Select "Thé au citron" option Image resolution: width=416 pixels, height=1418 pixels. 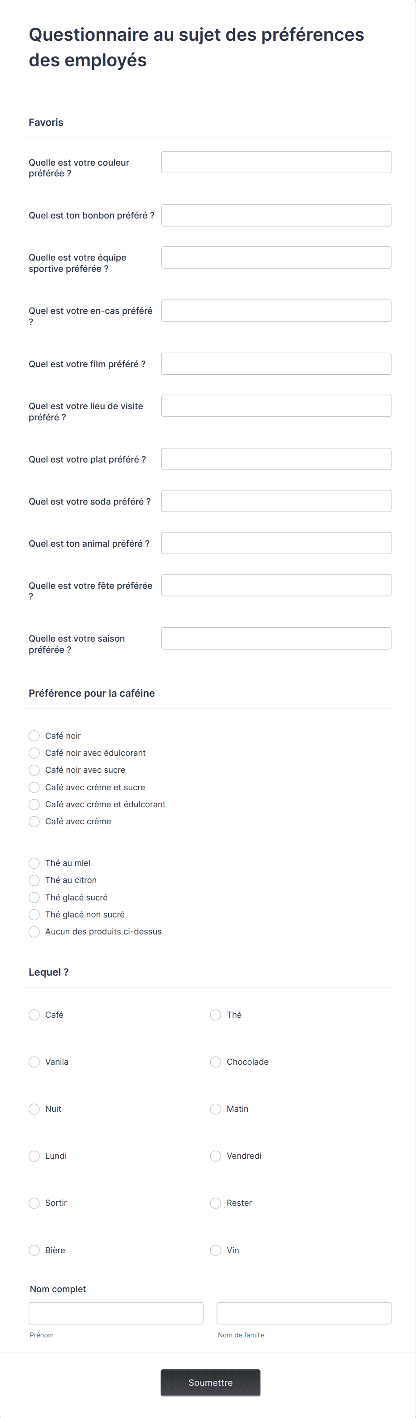[x=34, y=880]
